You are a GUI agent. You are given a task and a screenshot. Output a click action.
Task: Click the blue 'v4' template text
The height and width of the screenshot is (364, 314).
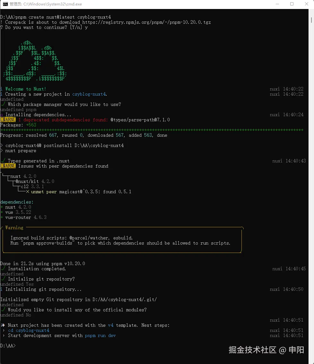coord(111,325)
